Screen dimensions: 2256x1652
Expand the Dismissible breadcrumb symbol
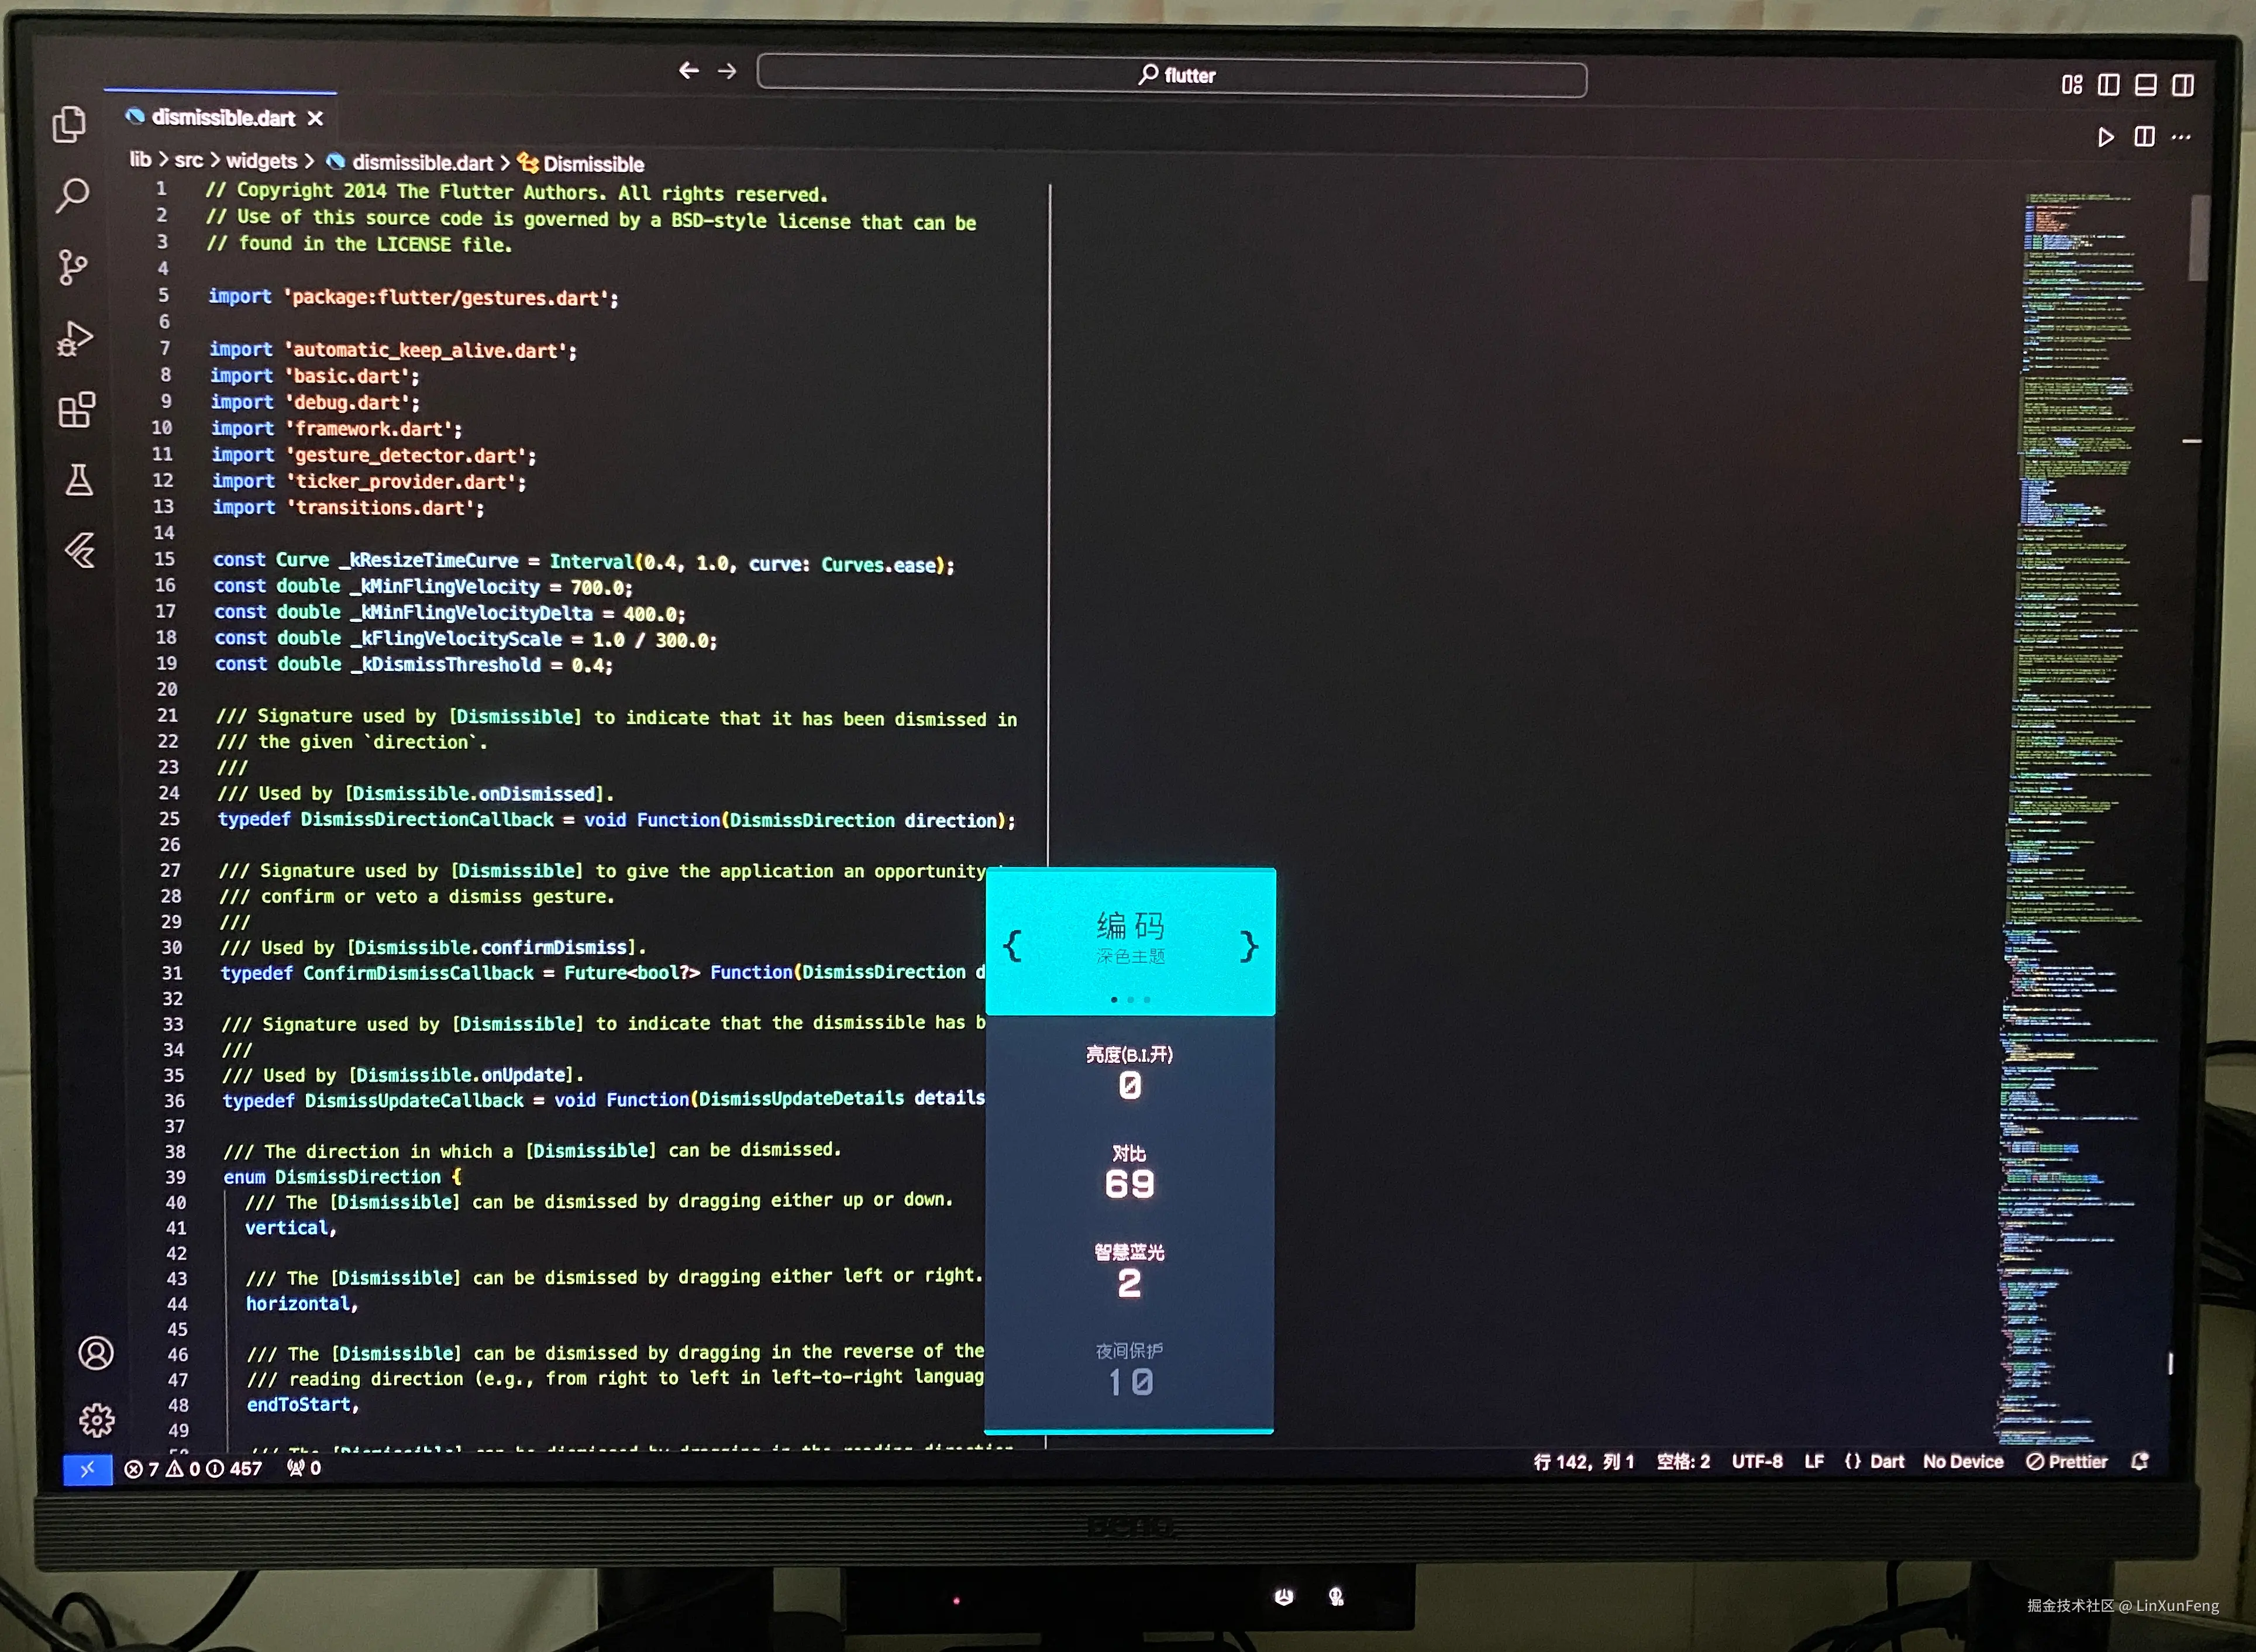592,164
